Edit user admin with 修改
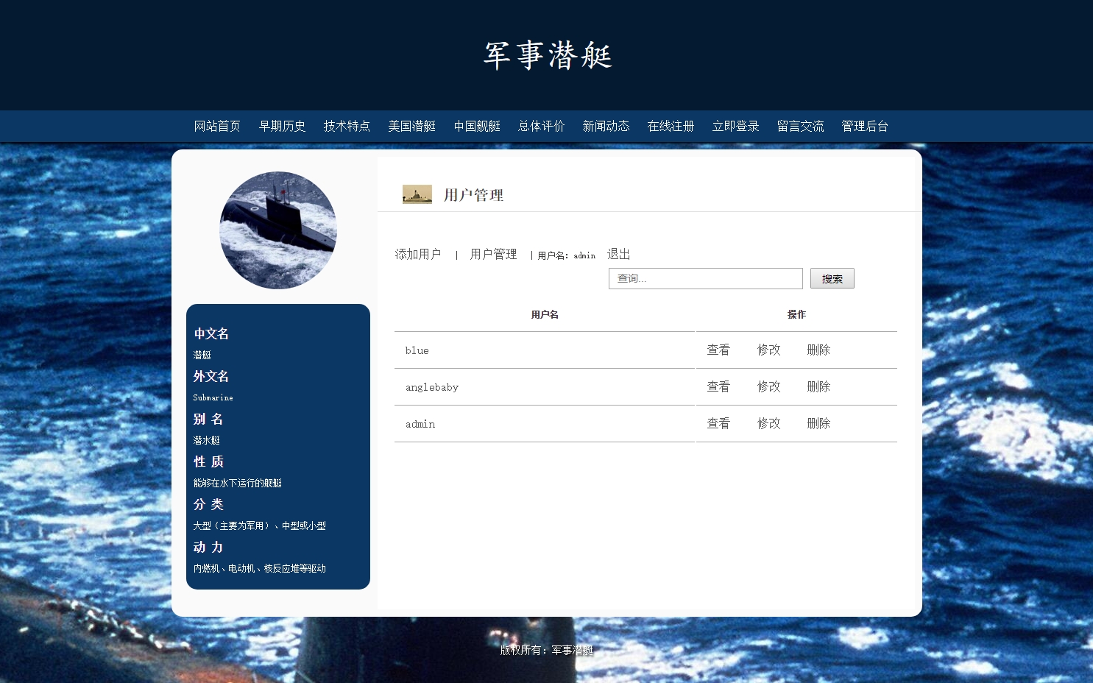Viewport: 1093px width, 683px height. tap(768, 423)
